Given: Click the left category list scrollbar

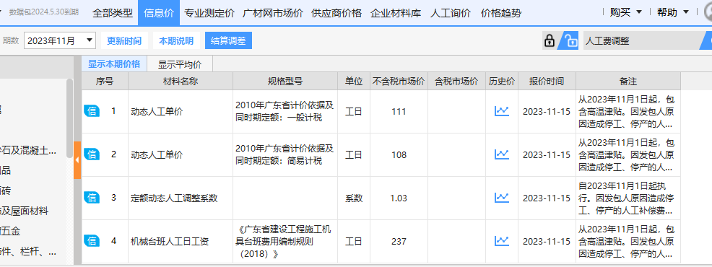Looking at the screenshot, I should [x=69, y=118].
